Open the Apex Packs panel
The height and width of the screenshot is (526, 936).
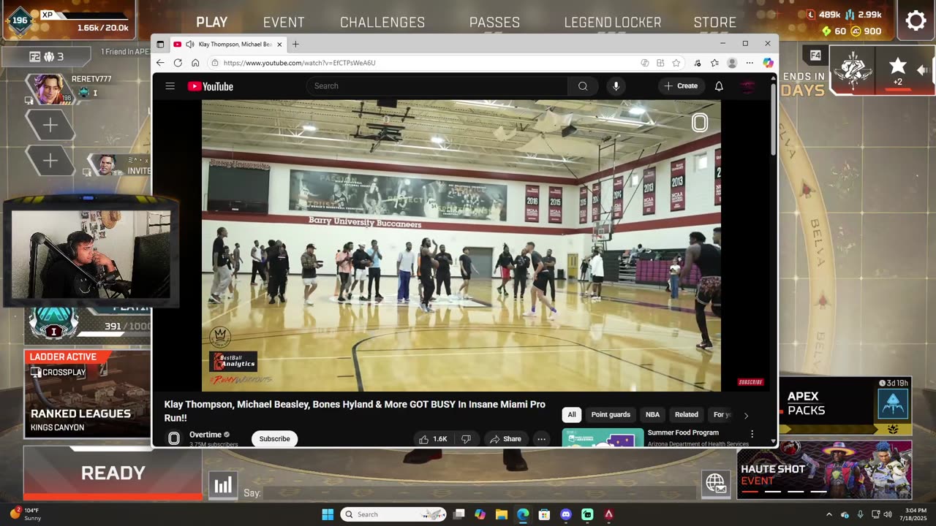coord(845,406)
